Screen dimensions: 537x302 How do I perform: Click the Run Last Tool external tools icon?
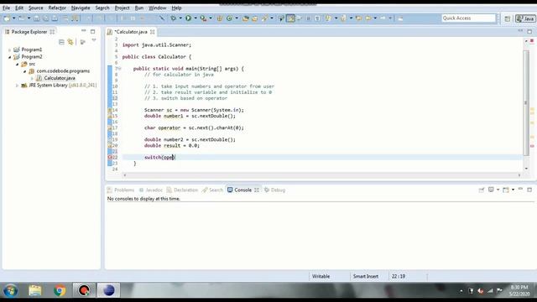203,18
